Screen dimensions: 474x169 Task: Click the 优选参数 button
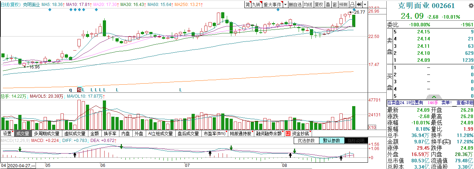tap(306, 141)
